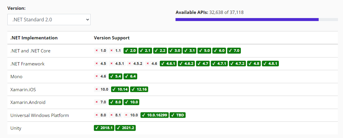Click supported .NET Core 3.1 badge
This screenshot has width=343, height=138.
[189, 51]
